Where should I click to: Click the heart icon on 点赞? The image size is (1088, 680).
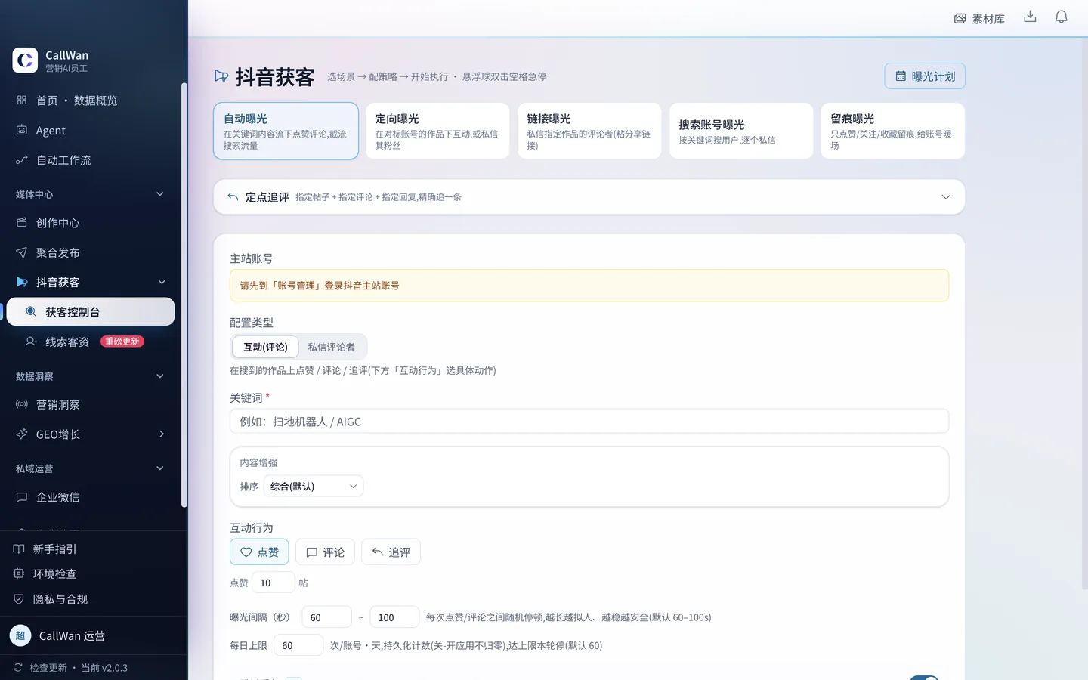pos(246,552)
